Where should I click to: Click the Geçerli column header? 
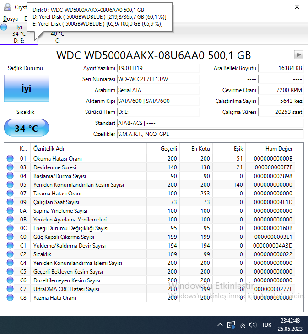pos(163,149)
